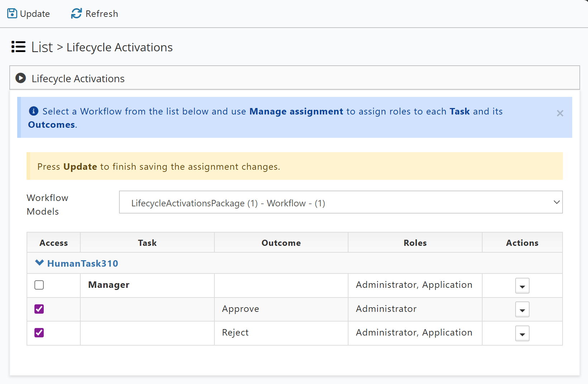This screenshot has height=384, width=588.
Task: Click the blue info circle icon
Action: [34, 111]
